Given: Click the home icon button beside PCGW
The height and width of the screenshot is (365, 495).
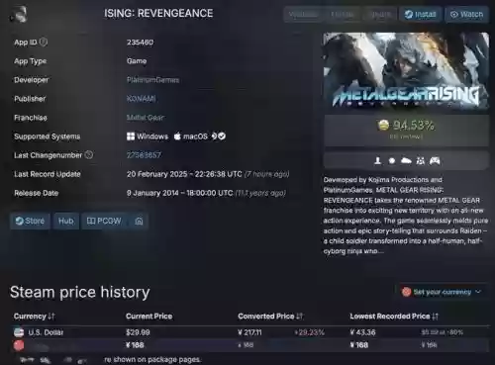Looking at the screenshot, I should (139, 221).
